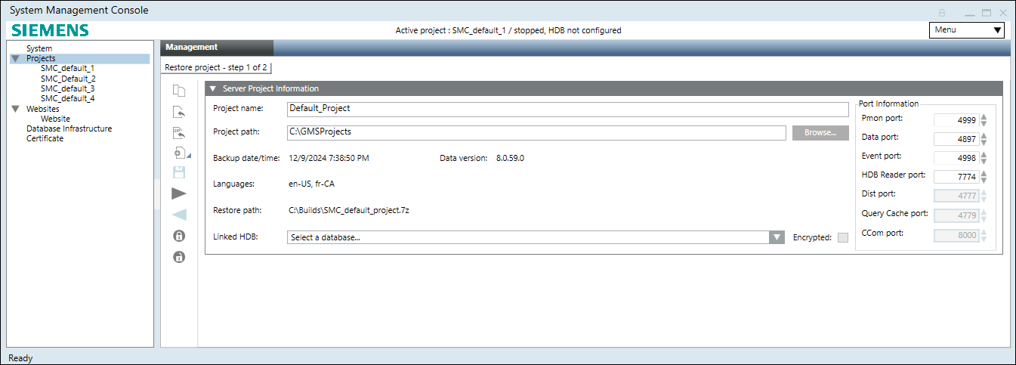Toggle the Encrypted checkbox
The image size is (1016, 365).
(x=843, y=237)
